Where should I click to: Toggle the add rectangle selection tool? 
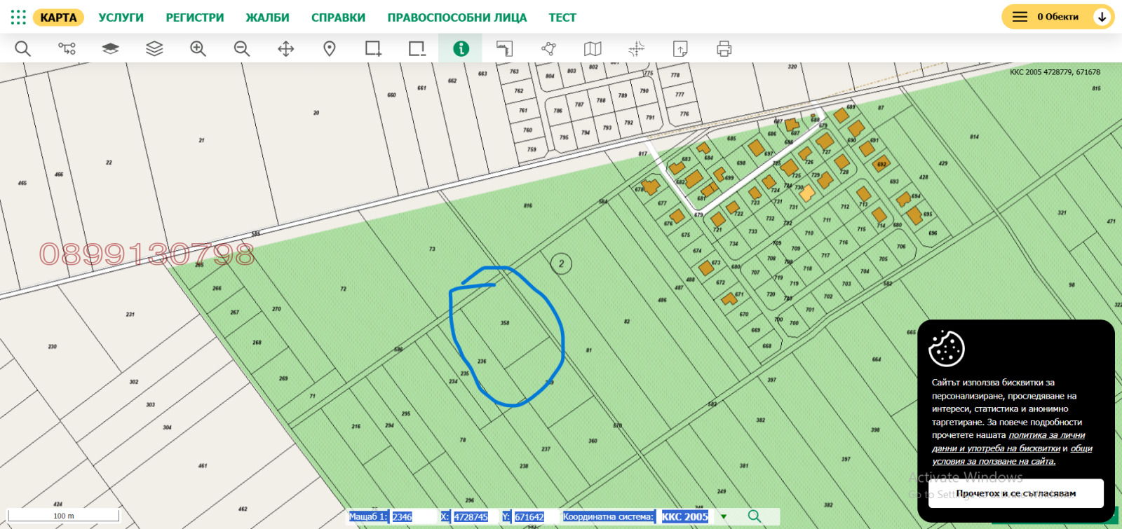click(373, 48)
